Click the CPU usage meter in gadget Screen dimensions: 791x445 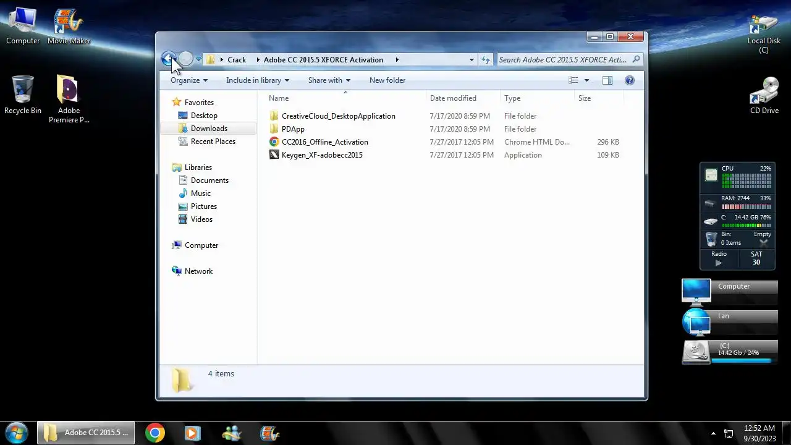(x=747, y=180)
